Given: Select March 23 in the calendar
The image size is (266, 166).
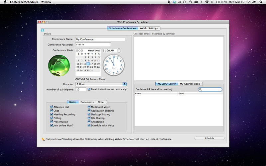Looking at the screenshot, I should click(x=88, y=67).
